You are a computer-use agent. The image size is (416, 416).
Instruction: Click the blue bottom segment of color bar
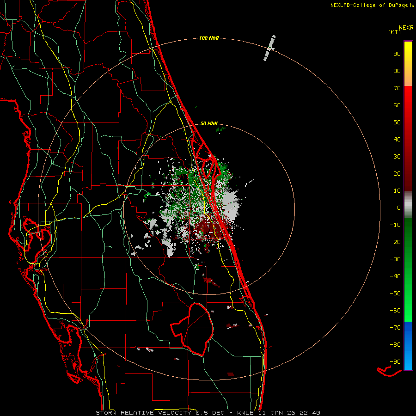(x=408, y=346)
